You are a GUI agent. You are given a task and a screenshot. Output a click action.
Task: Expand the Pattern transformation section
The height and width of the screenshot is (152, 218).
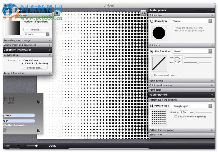click(x=182, y=130)
